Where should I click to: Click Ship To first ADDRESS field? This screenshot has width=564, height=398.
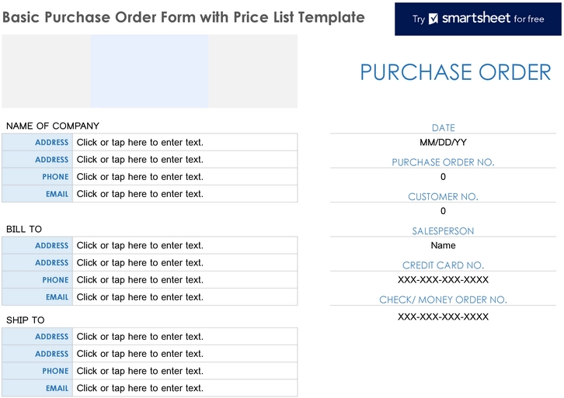click(x=184, y=337)
